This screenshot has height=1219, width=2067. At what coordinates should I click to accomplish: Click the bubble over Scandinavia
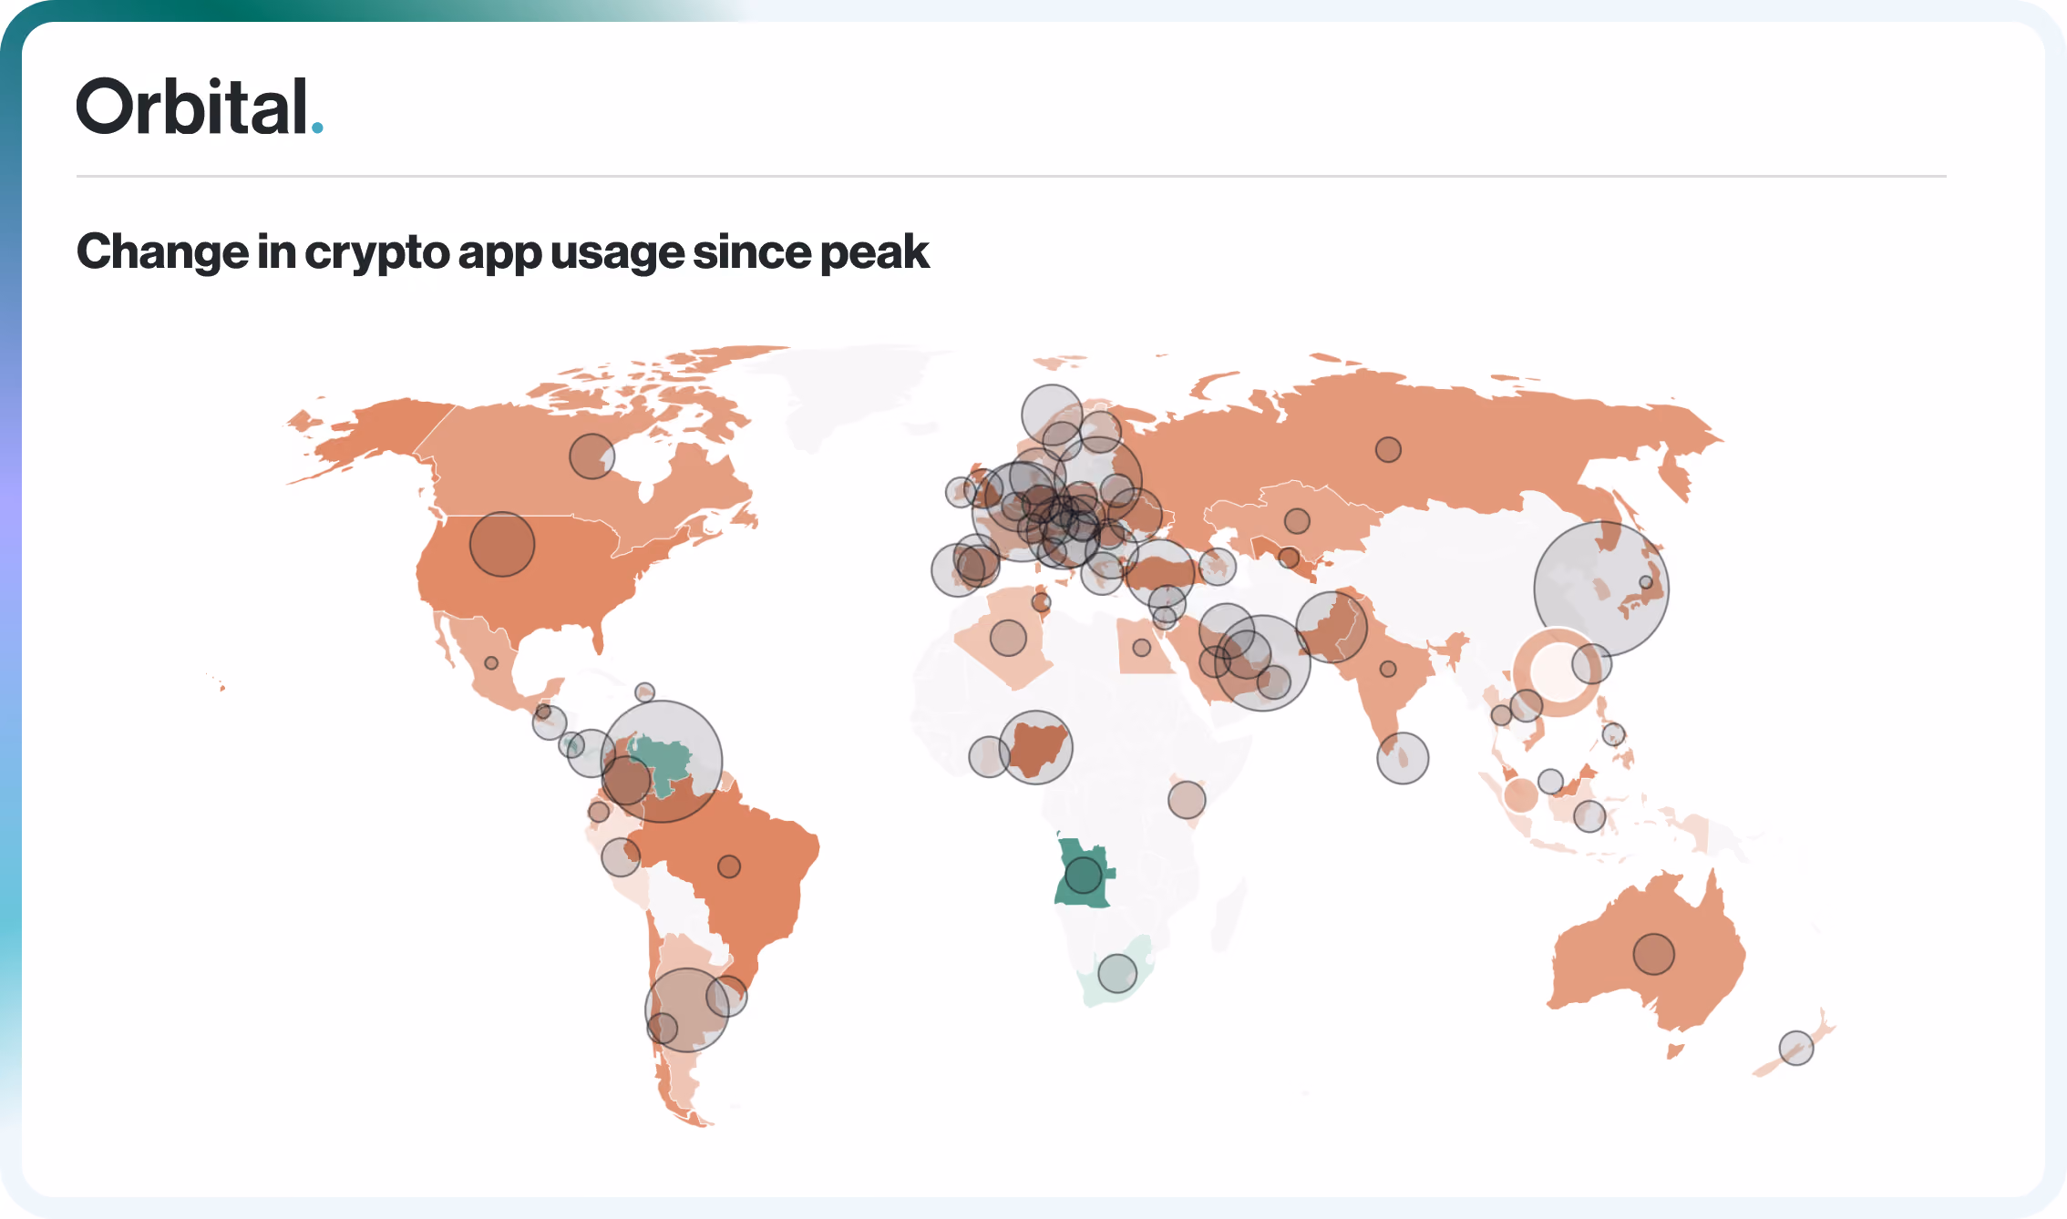coord(1052,415)
